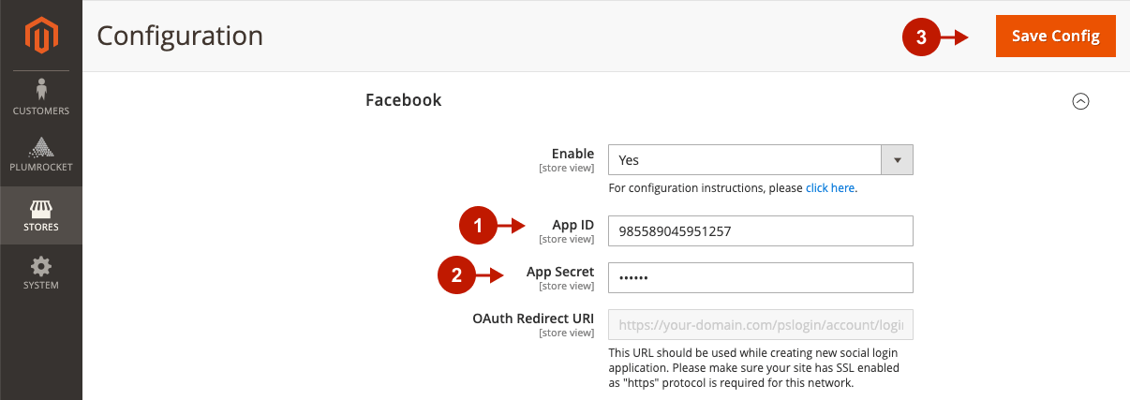This screenshot has height=400, width=1130.
Task: Click the Facebook section heading
Action: (403, 99)
